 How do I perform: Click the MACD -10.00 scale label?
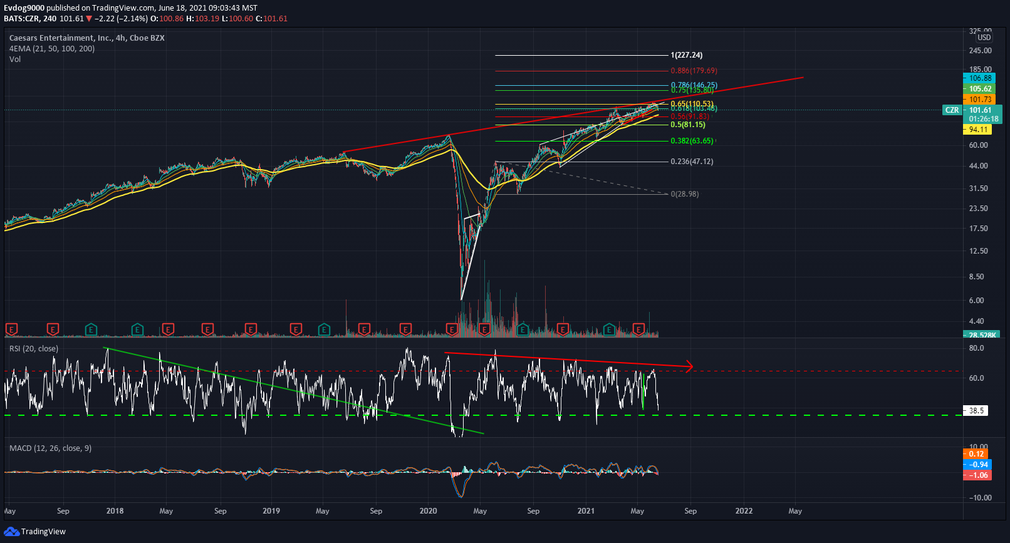(981, 498)
